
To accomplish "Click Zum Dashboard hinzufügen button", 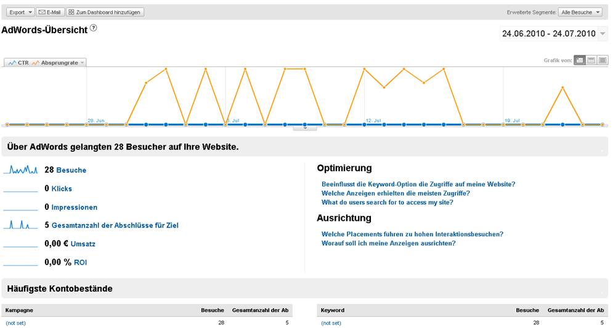I will click(x=105, y=12).
